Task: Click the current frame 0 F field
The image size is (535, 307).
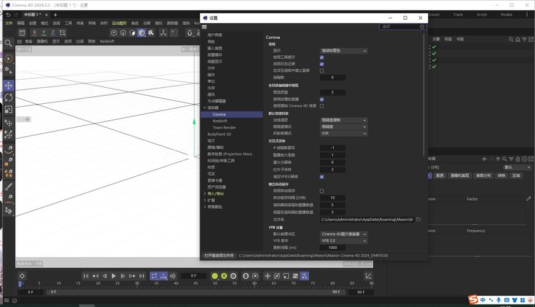Action: 193,276
